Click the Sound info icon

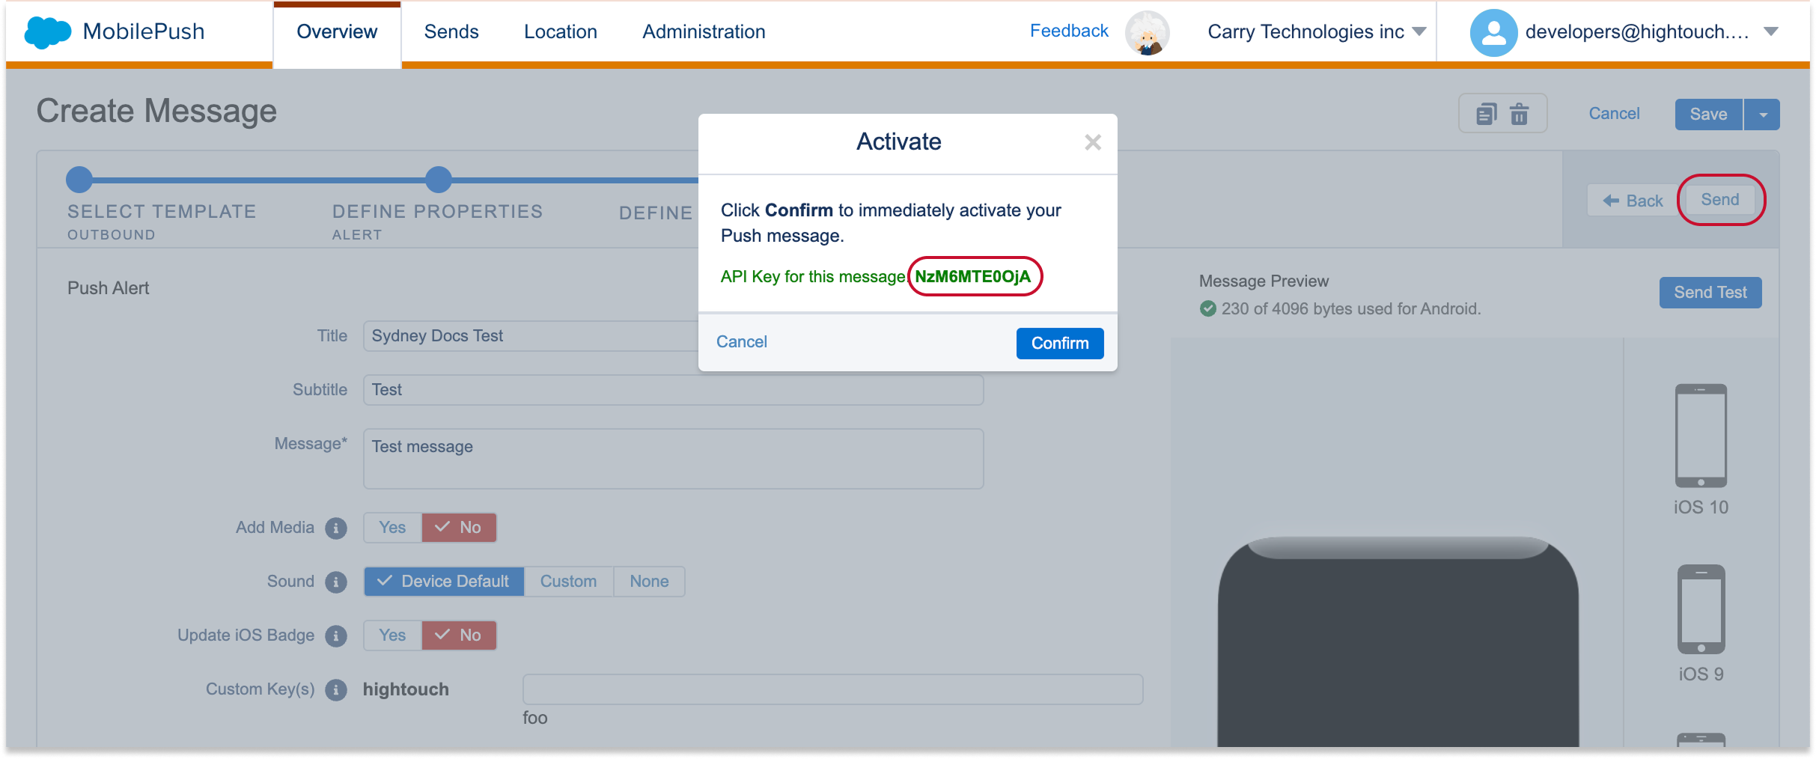point(336,582)
